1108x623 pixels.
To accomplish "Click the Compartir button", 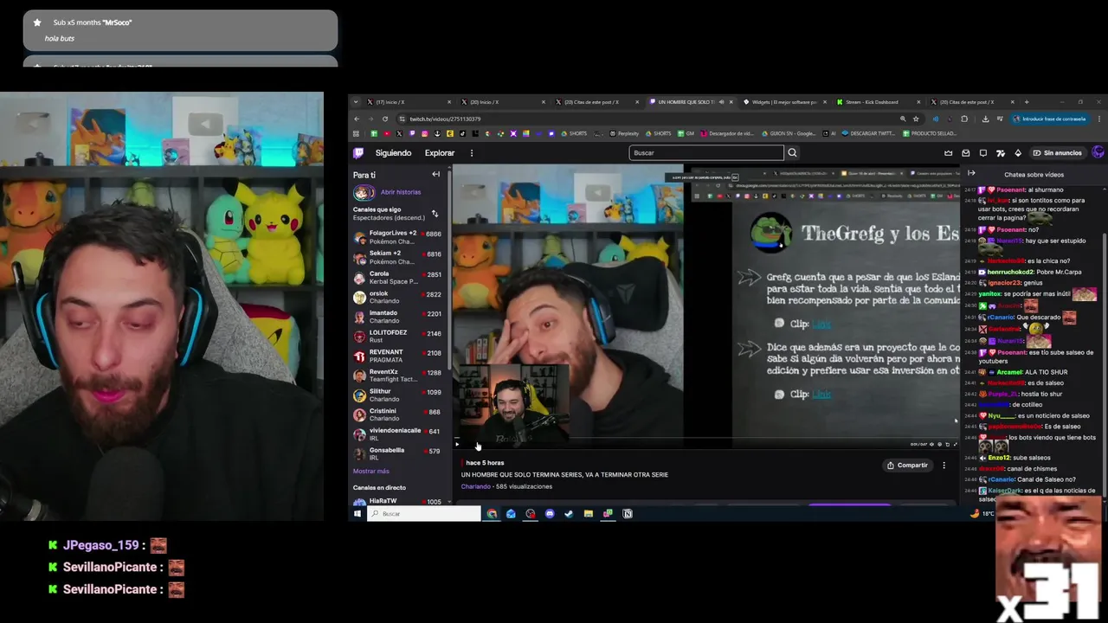I will 907,466.
